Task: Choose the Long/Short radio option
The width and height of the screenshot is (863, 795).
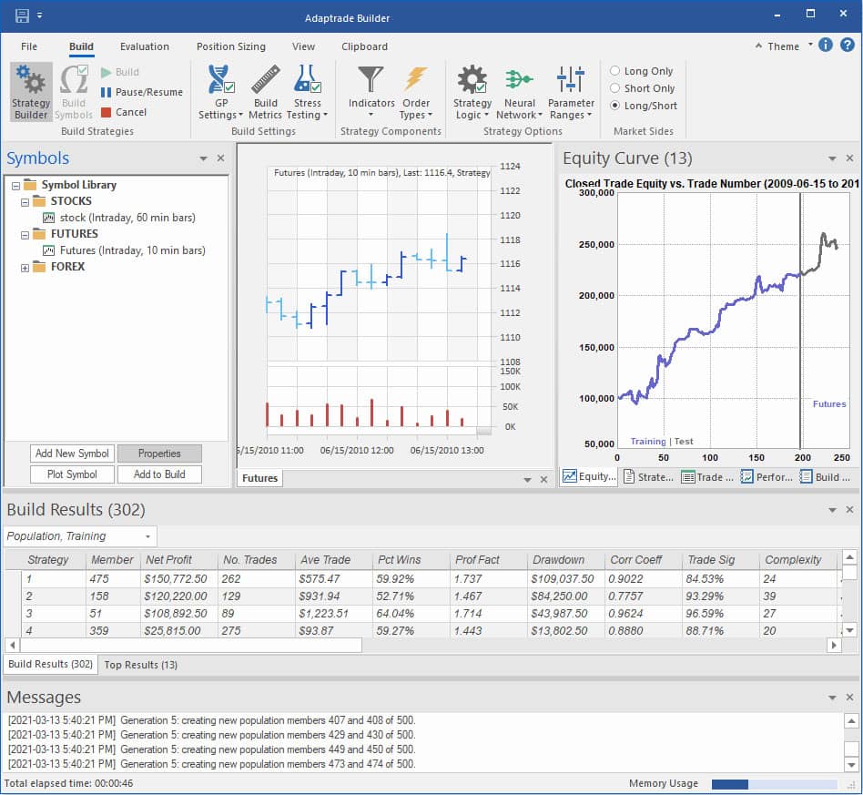Action: pos(615,106)
